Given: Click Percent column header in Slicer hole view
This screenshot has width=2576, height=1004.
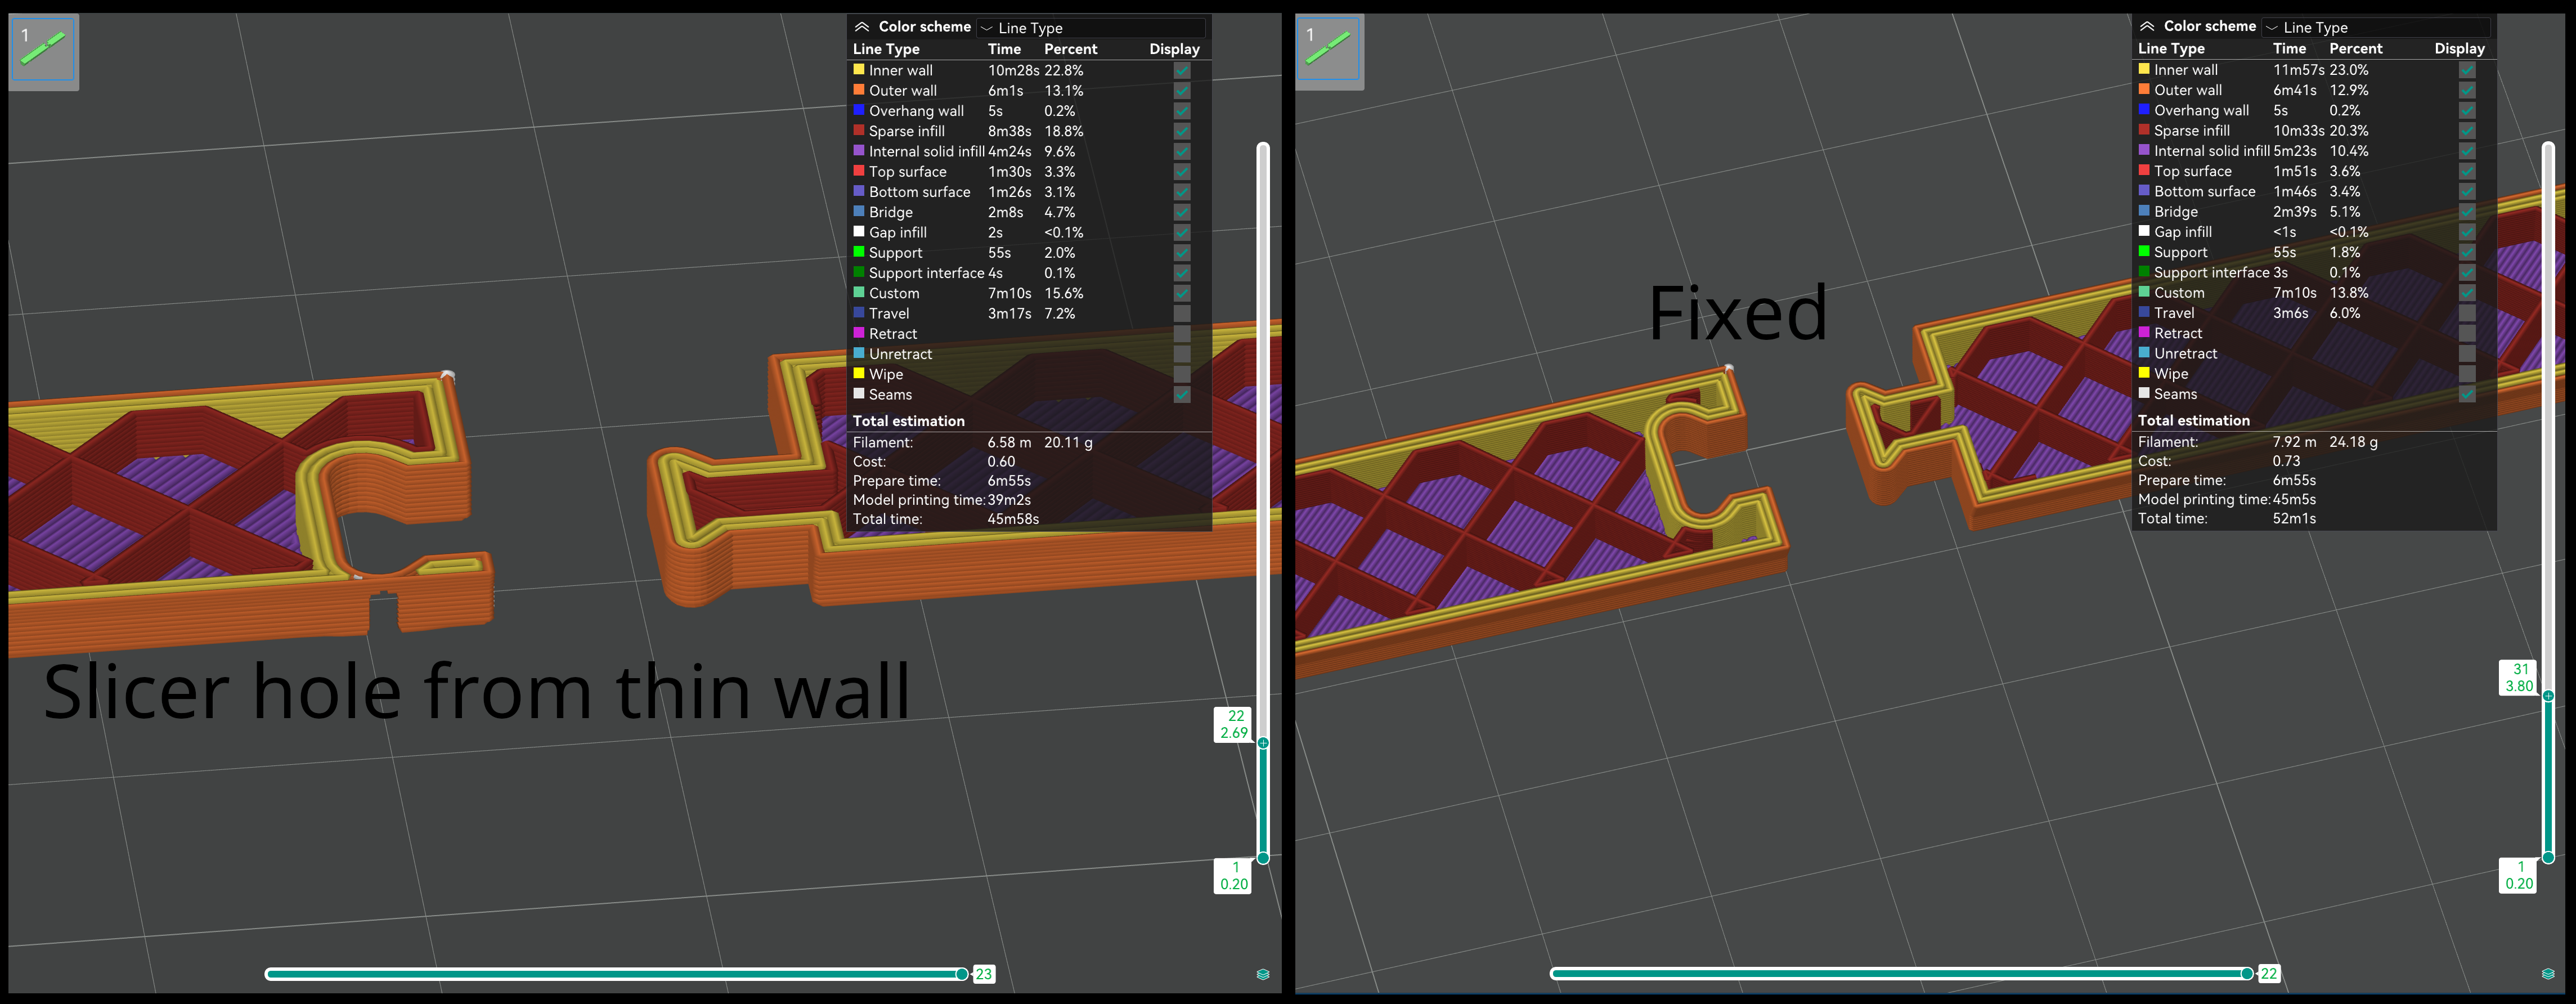Looking at the screenshot, I should pos(1070,49).
